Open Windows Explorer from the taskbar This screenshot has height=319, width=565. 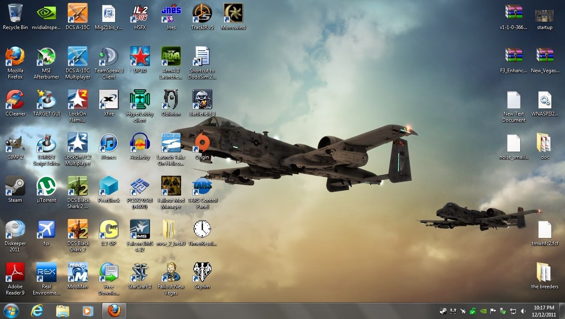pyautogui.click(x=63, y=311)
